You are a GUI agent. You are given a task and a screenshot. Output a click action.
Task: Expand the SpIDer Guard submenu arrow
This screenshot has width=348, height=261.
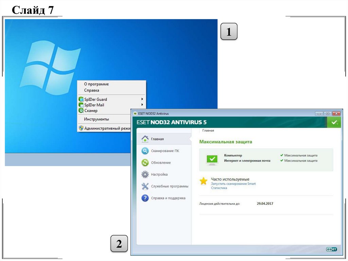click(x=142, y=99)
